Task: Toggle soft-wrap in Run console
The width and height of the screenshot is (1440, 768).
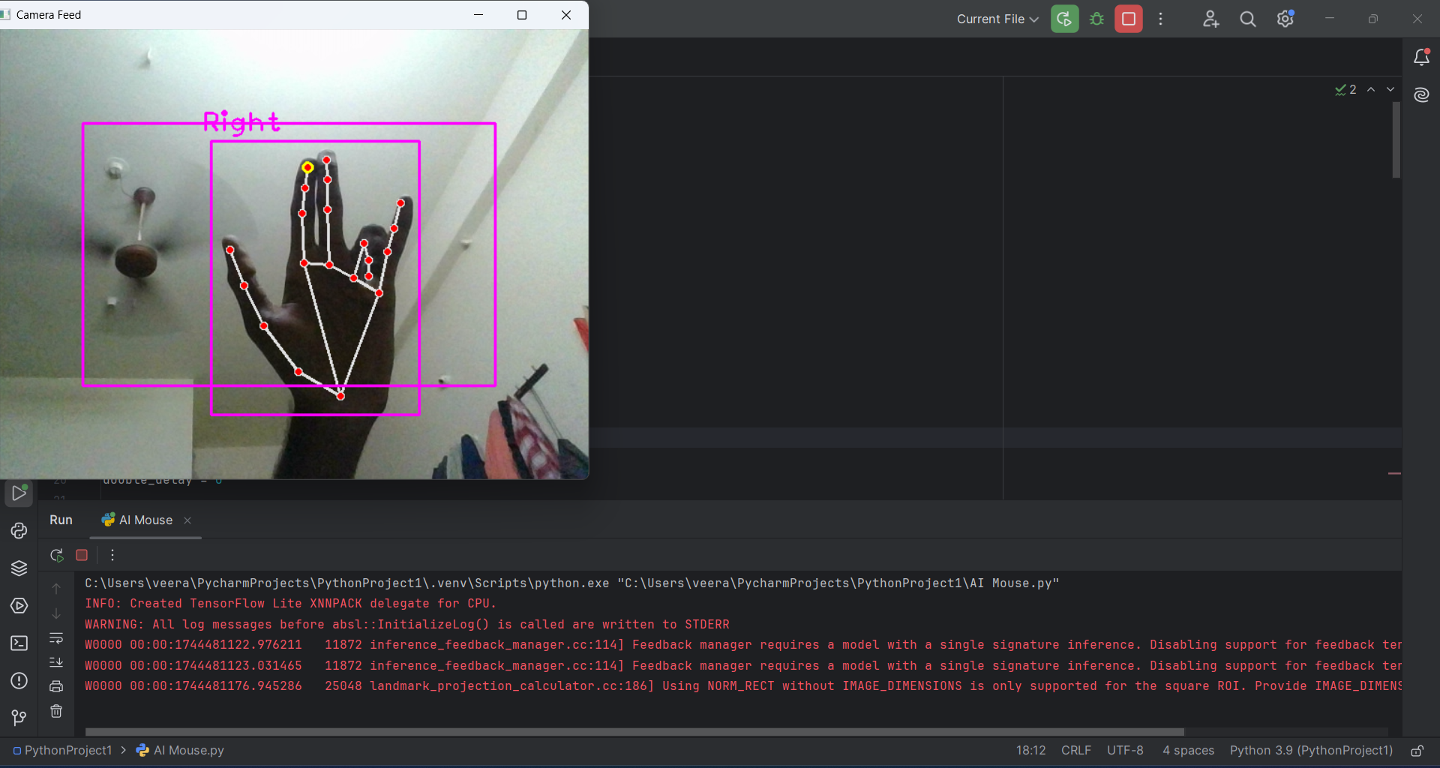Action: pyautogui.click(x=56, y=638)
